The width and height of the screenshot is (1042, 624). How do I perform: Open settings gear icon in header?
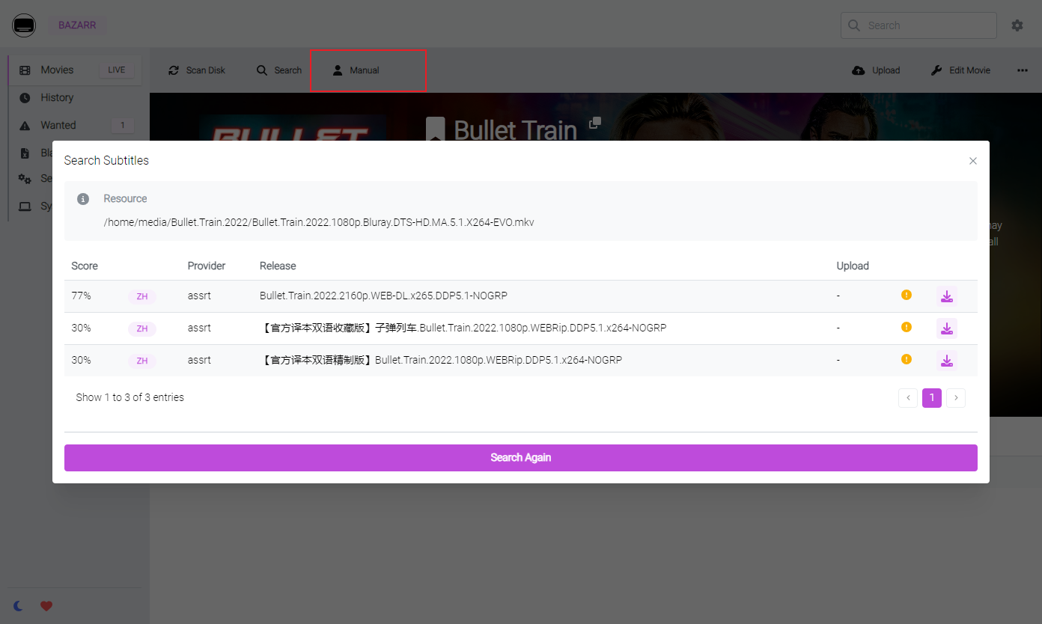[1017, 25]
